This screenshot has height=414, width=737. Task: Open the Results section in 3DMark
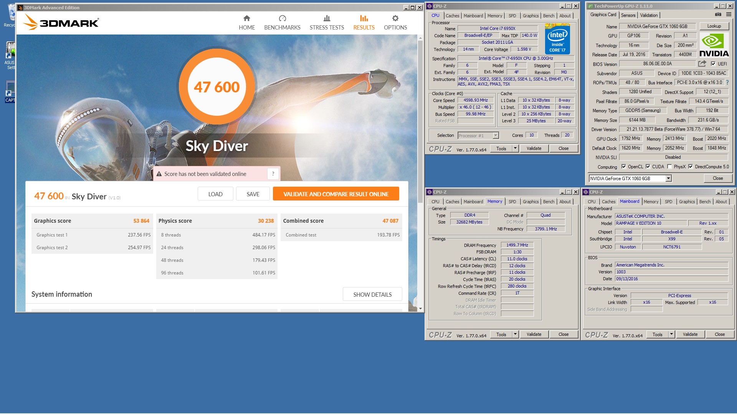click(364, 23)
